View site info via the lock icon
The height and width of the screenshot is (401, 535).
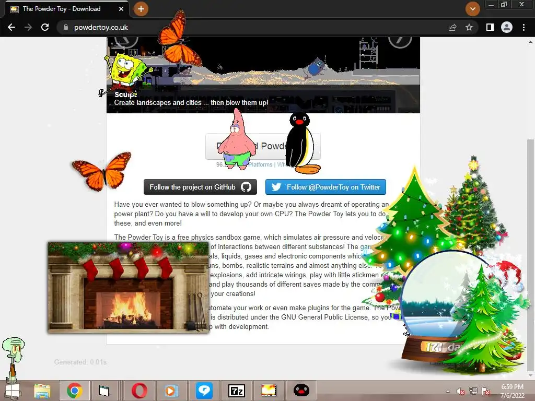66,27
